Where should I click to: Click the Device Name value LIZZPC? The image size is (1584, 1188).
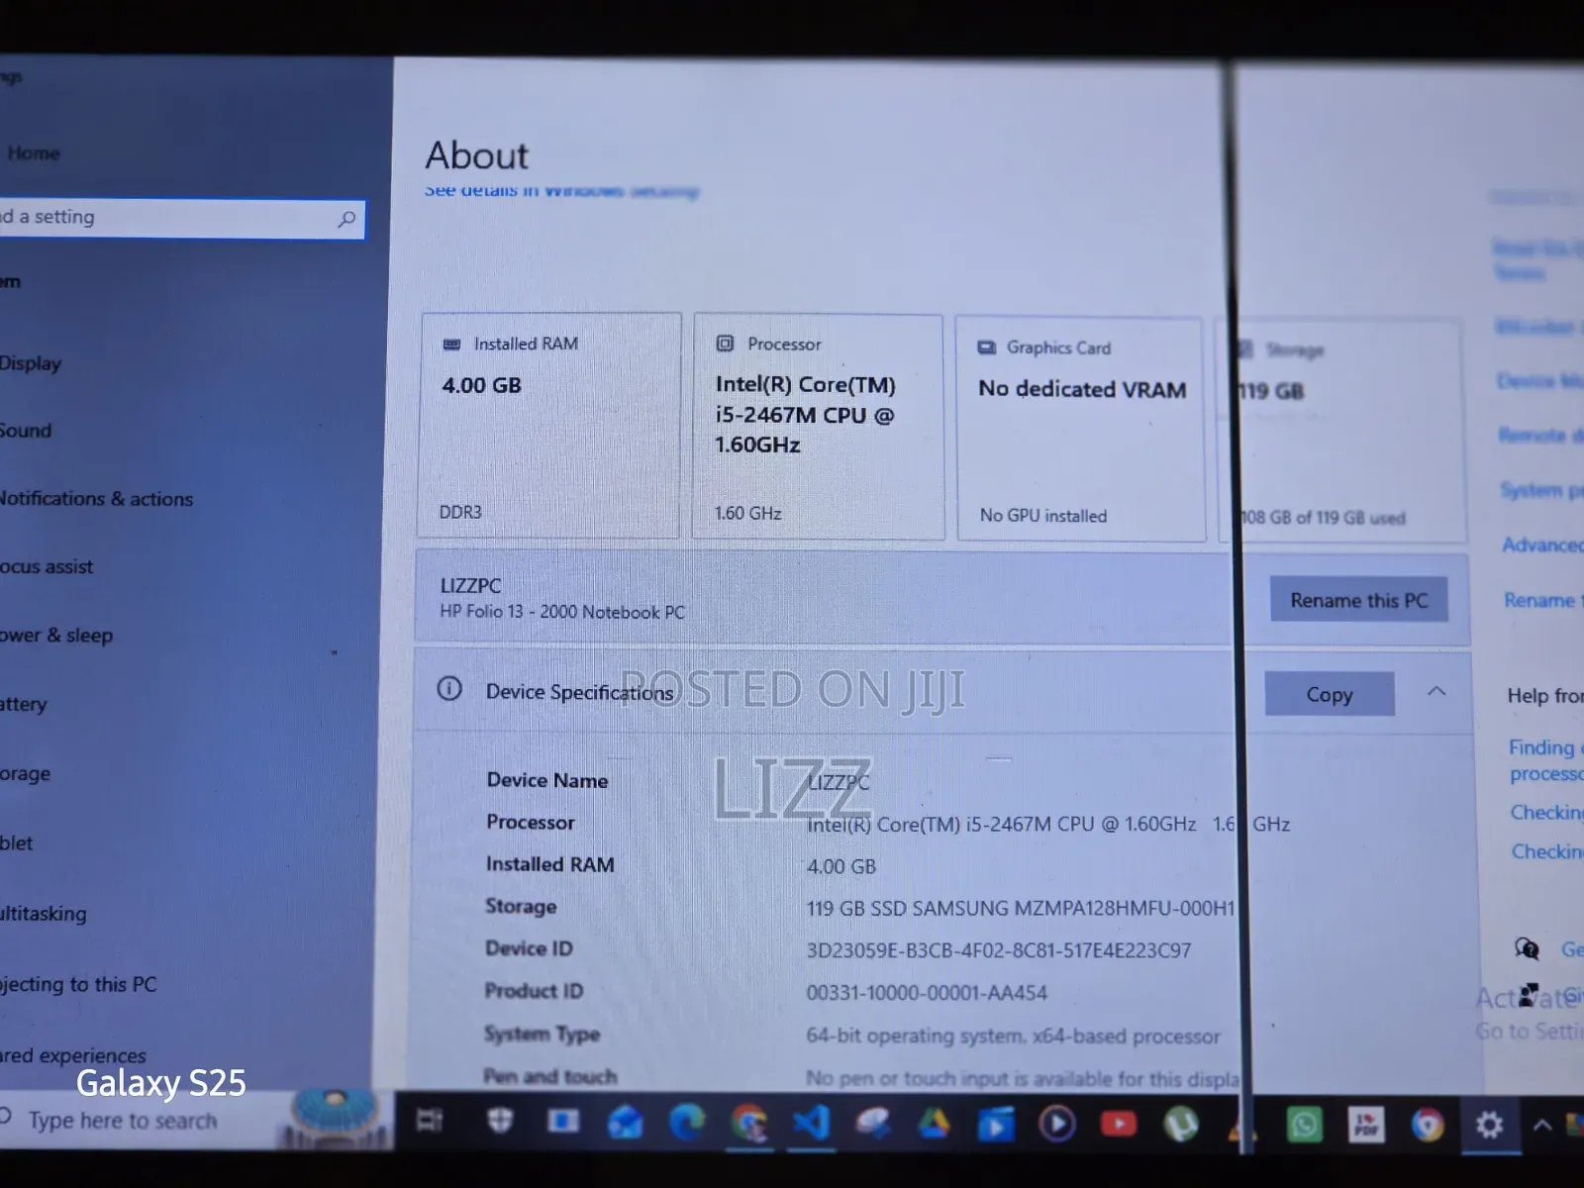(838, 782)
